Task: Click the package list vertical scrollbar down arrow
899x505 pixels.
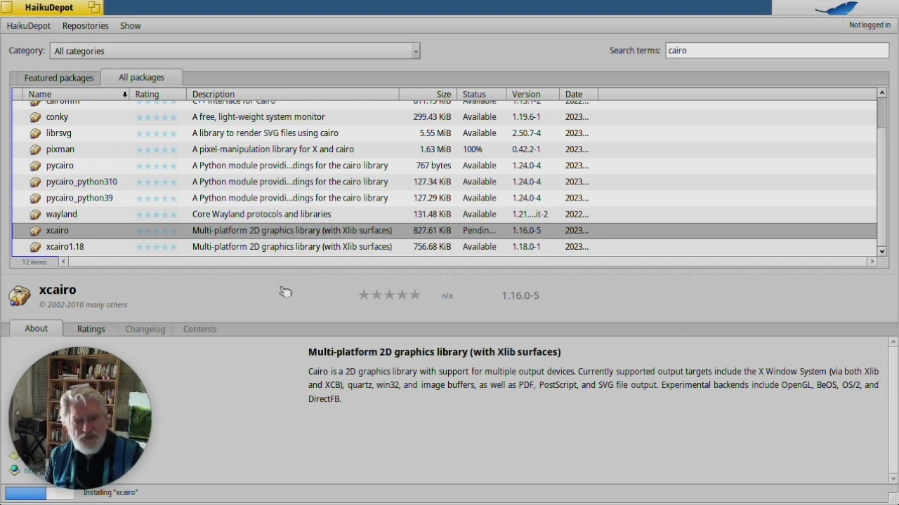Action: 882,251
